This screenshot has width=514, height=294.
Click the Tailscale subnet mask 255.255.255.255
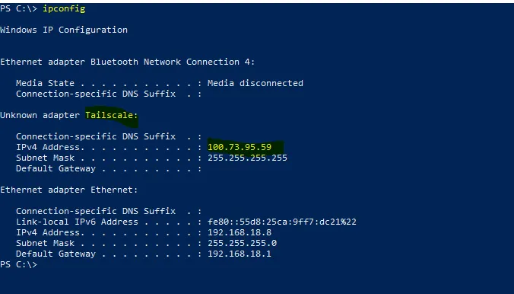pyautogui.click(x=247, y=158)
